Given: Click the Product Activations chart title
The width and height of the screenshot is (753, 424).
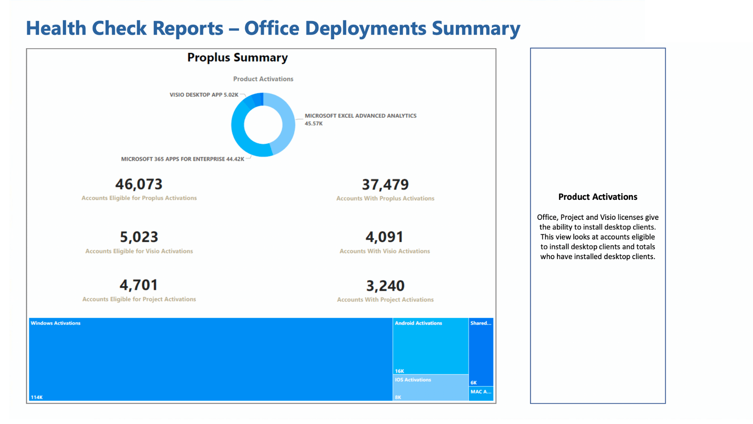Looking at the screenshot, I should click(x=263, y=79).
